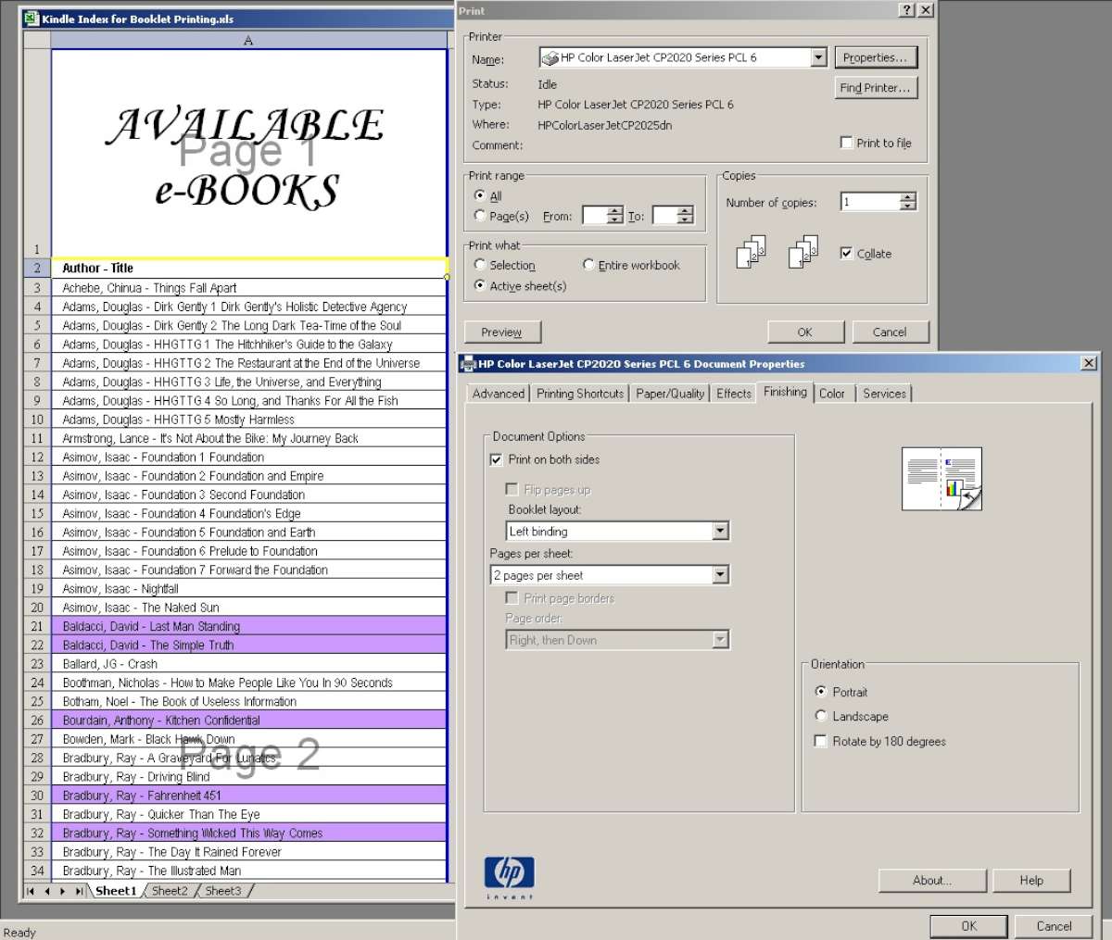Click the HP invent logo
Viewport: 1112px width, 940px height.
coord(509,877)
